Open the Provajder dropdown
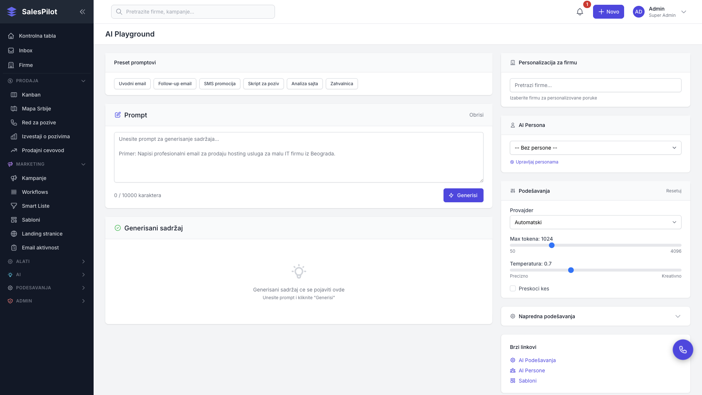702x395 pixels. click(x=595, y=222)
